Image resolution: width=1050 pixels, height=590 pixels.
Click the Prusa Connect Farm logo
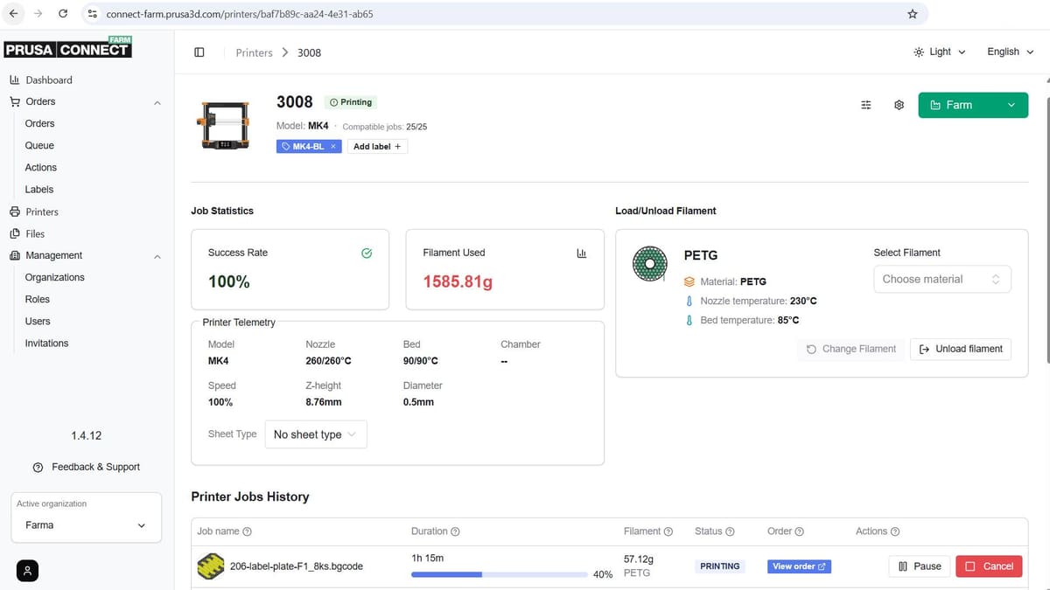pos(68,48)
